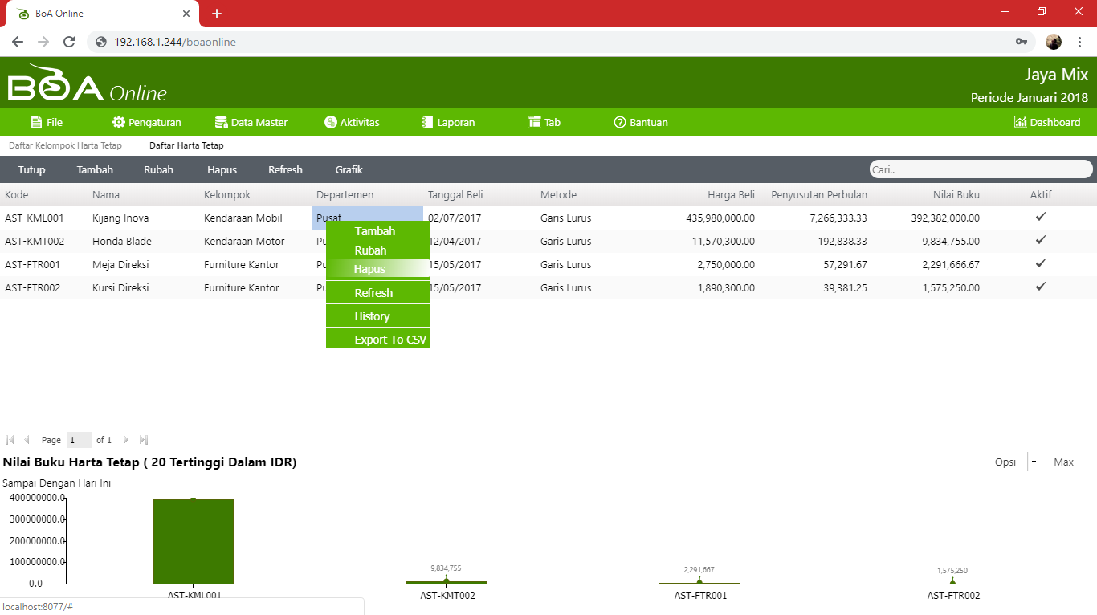Expand the Opsi dropdown arrow
This screenshot has width=1097, height=615.
[1034, 462]
